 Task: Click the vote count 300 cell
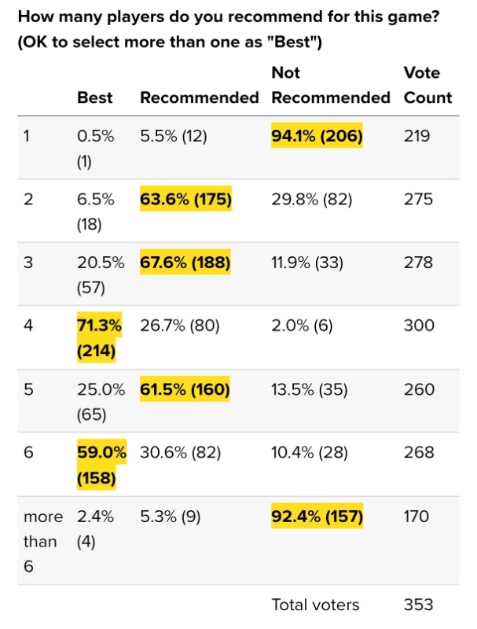(x=418, y=326)
